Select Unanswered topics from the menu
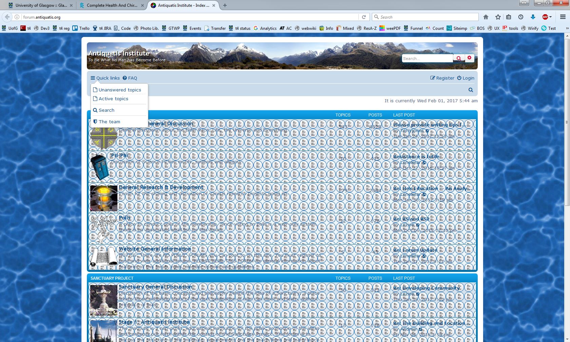The image size is (570, 342). point(119,90)
